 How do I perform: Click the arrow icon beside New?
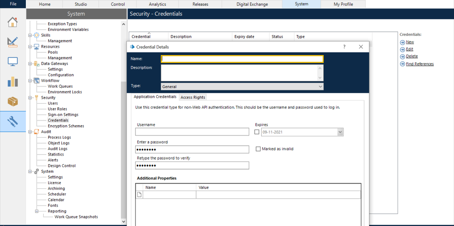click(x=403, y=42)
